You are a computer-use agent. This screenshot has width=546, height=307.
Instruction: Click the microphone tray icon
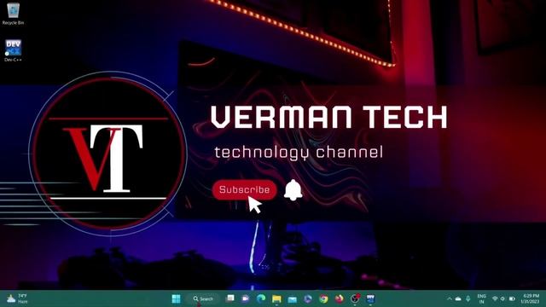coord(468,298)
